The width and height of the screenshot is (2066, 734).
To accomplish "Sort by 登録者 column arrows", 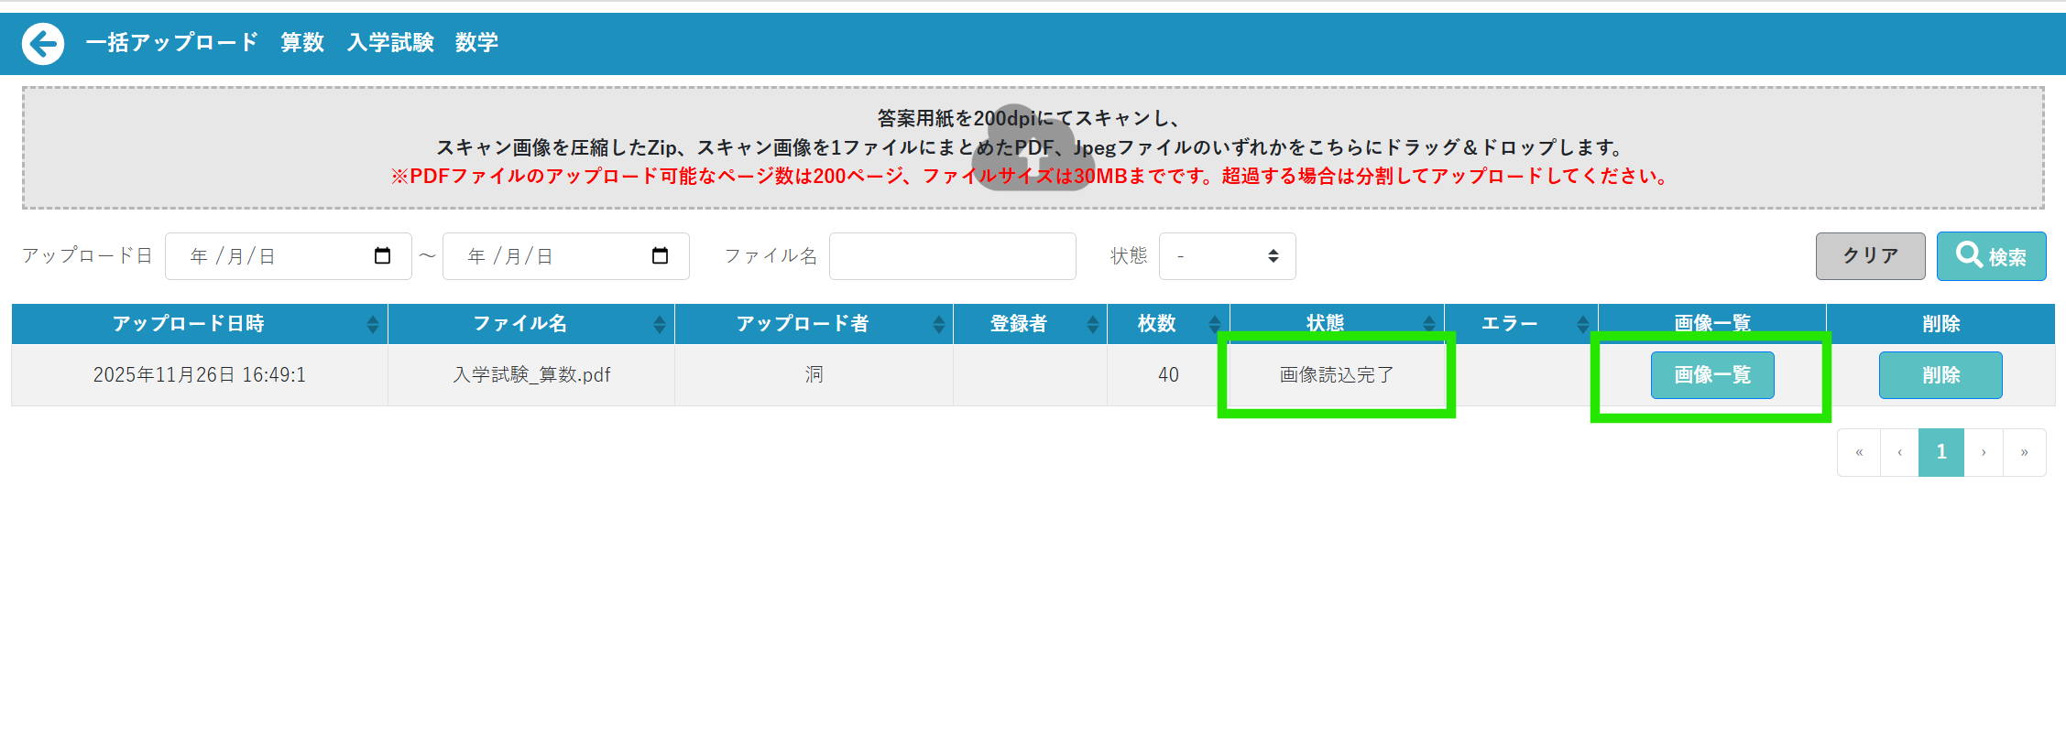I will (1092, 324).
